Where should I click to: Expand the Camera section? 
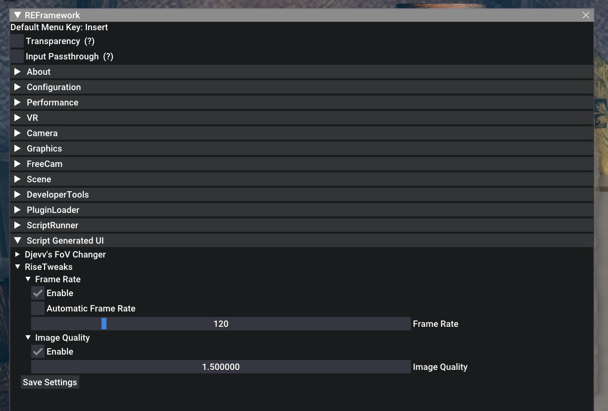click(x=302, y=133)
